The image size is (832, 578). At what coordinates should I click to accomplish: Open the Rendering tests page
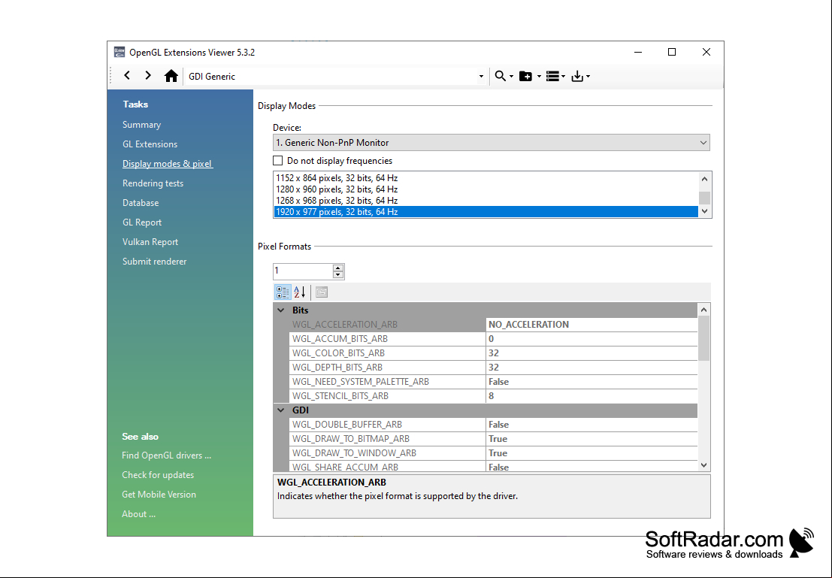[x=153, y=183]
